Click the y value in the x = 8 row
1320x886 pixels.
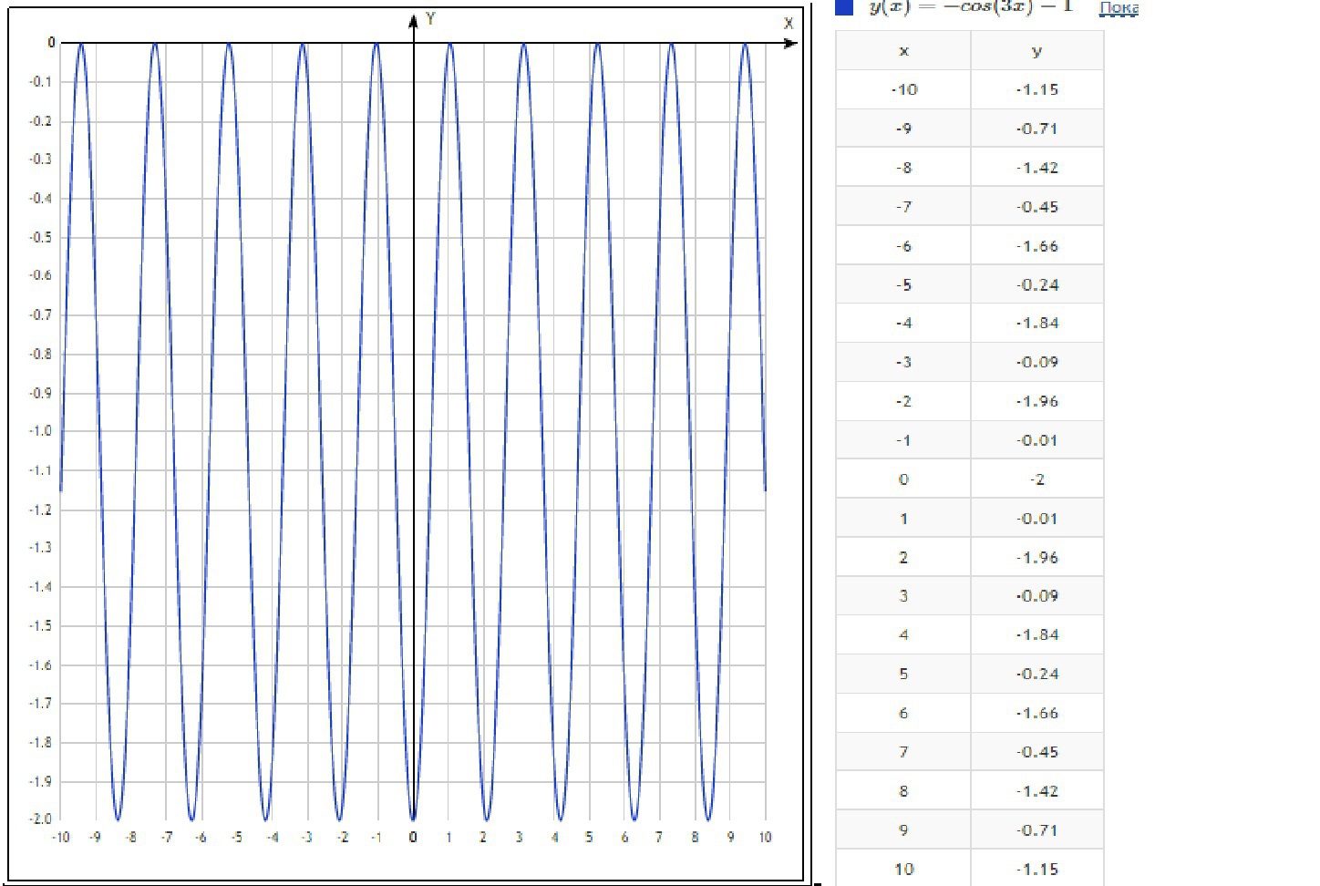point(1036,791)
